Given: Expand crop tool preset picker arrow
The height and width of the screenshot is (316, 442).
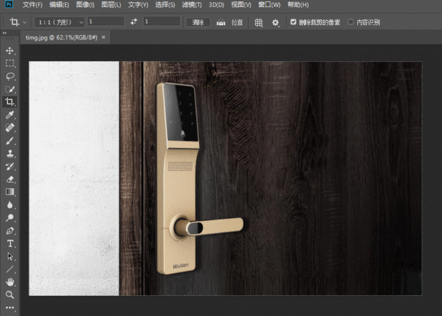Looking at the screenshot, I should 25,22.
